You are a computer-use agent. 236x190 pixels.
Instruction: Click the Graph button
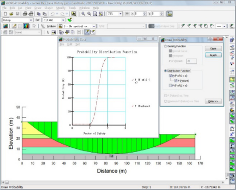point(213,55)
